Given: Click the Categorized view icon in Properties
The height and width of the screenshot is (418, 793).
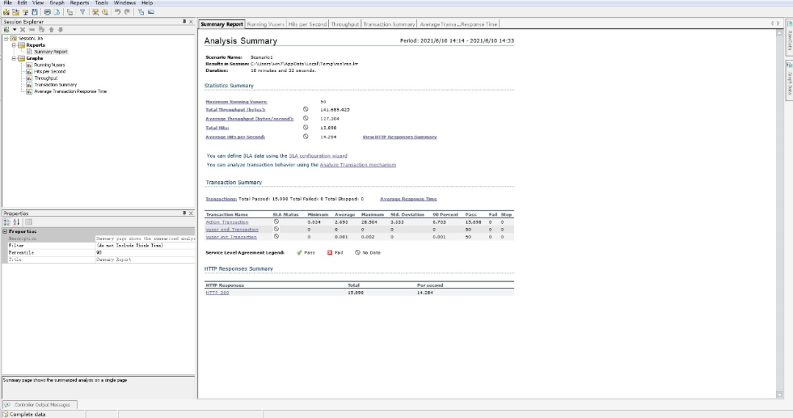Looking at the screenshot, I should point(7,222).
